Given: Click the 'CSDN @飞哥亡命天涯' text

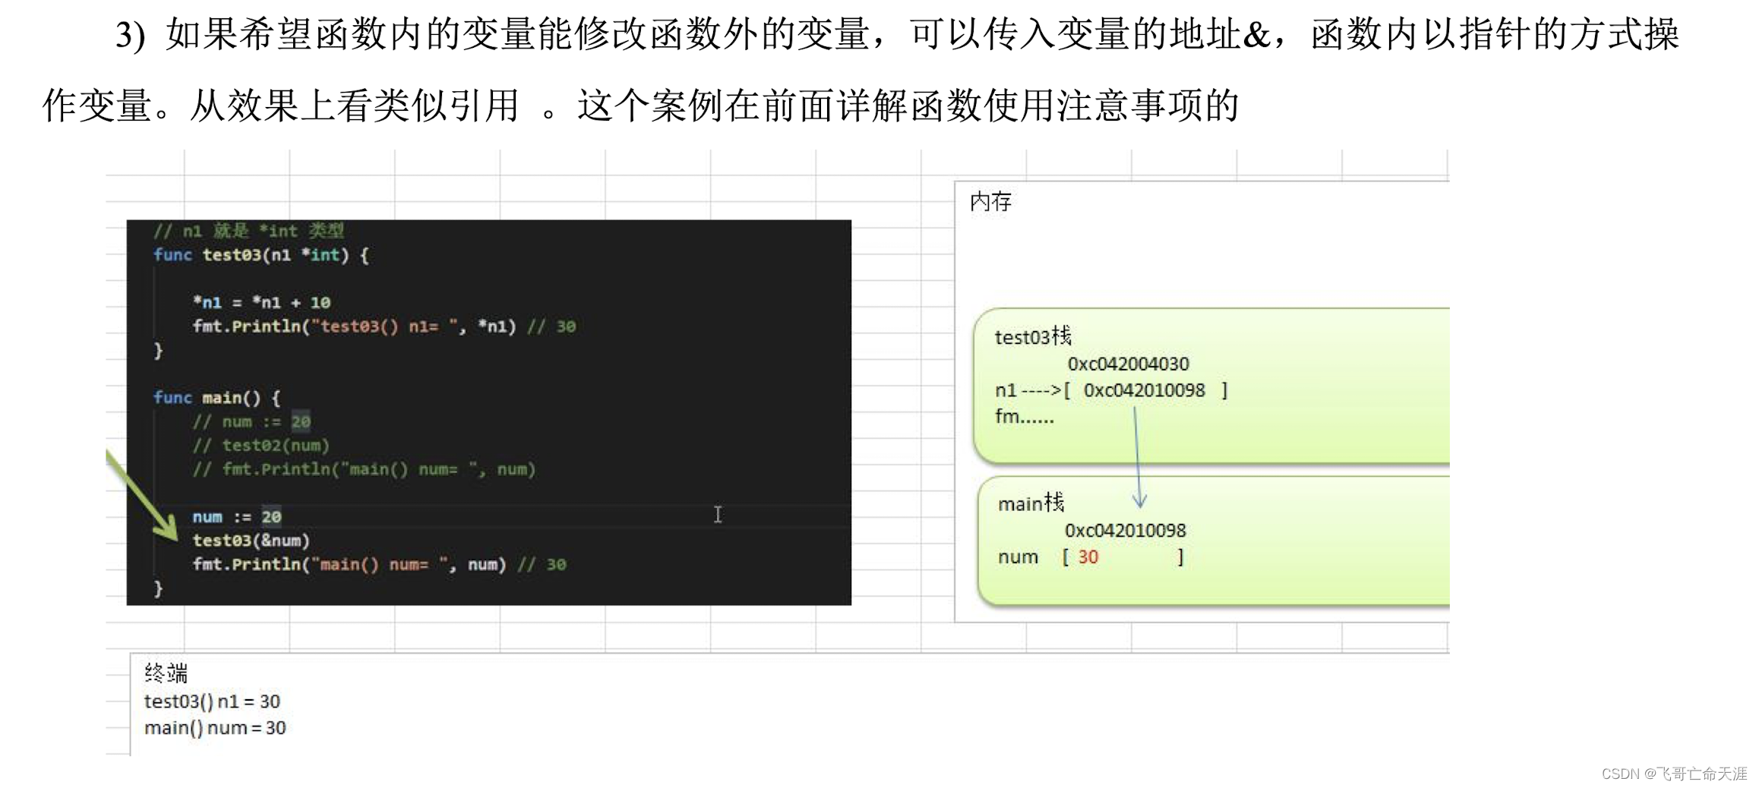Looking at the screenshot, I should (x=1674, y=774).
